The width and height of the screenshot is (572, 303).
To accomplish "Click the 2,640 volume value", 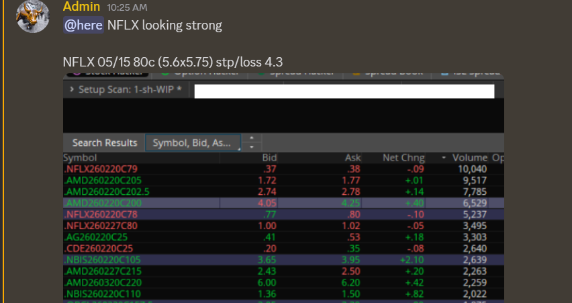I will tap(474, 249).
